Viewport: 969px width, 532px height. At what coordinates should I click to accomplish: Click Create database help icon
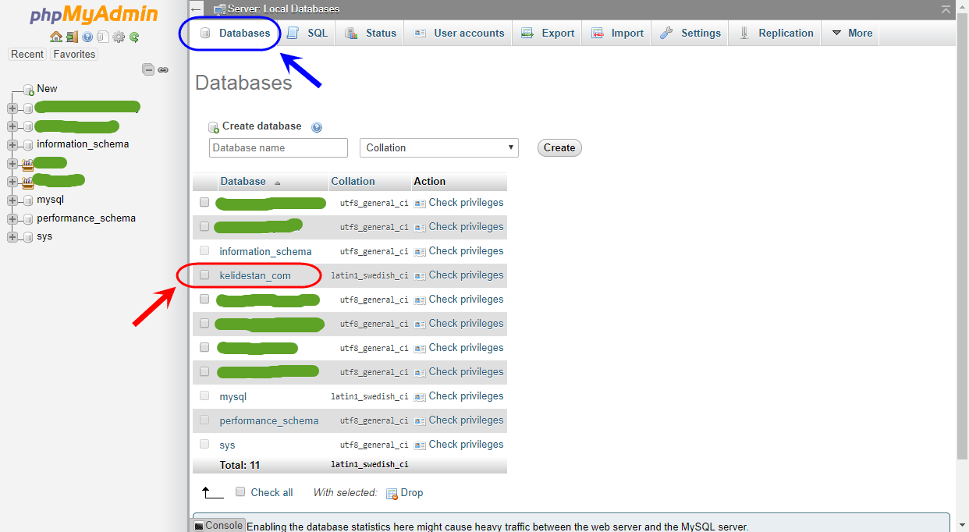coord(317,127)
